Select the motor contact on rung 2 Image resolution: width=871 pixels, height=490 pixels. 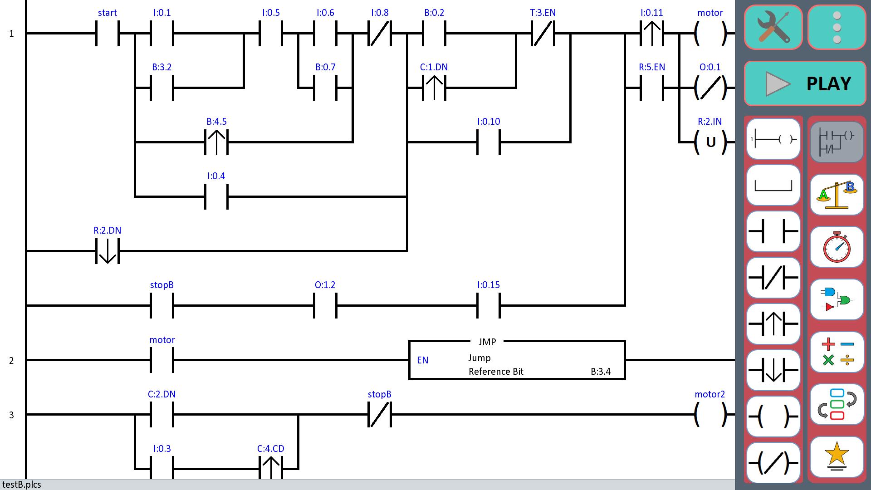click(162, 360)
